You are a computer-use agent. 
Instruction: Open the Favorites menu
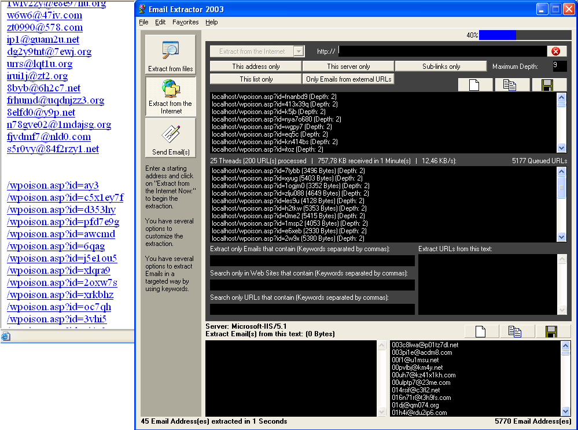[x=185, y=22]
